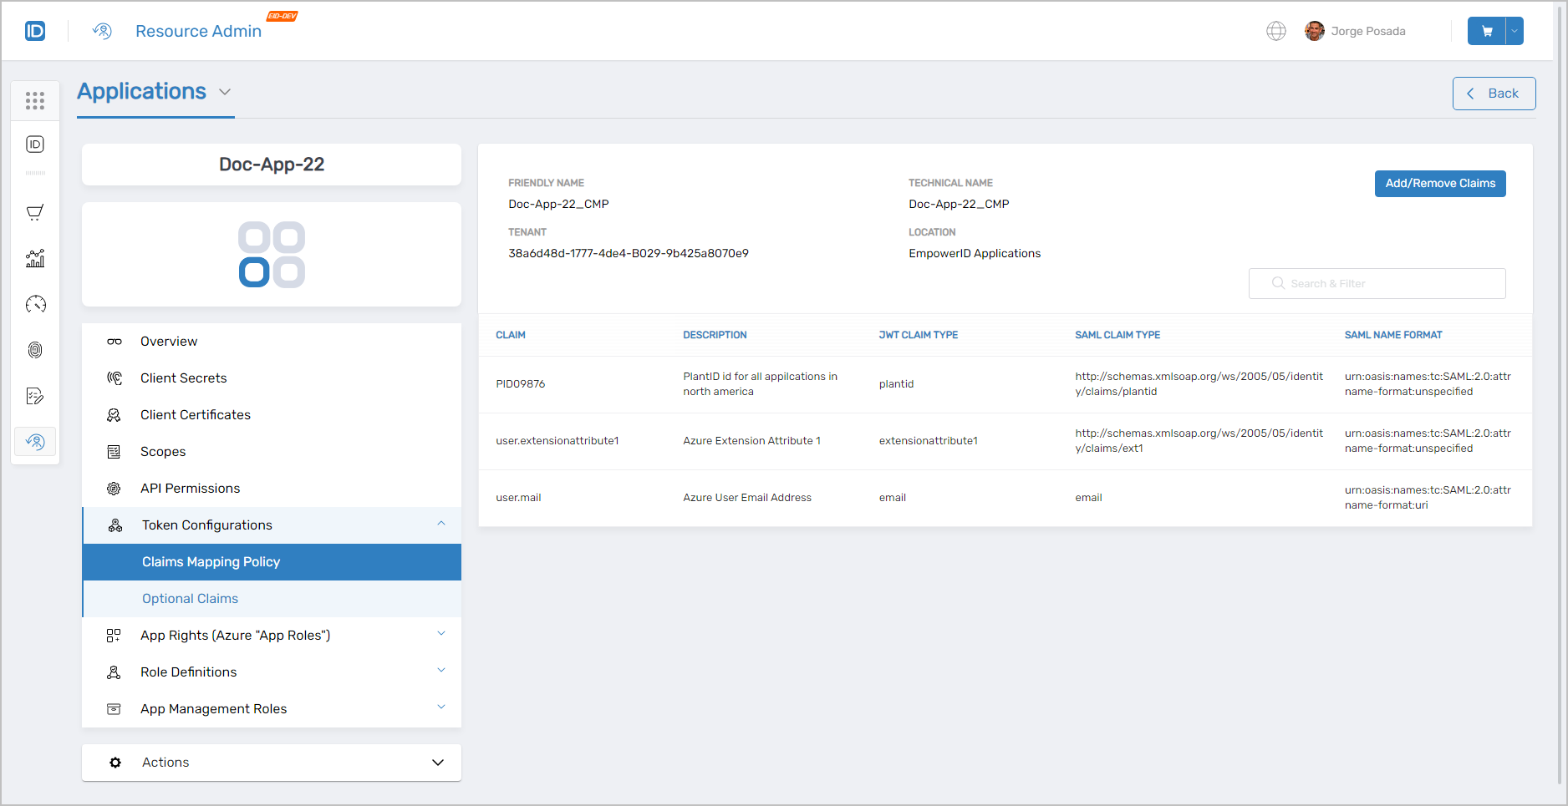Screen dimensions: 1568x806
Task: Click the Add/Remove Claims button
Action: point(1439,183)
